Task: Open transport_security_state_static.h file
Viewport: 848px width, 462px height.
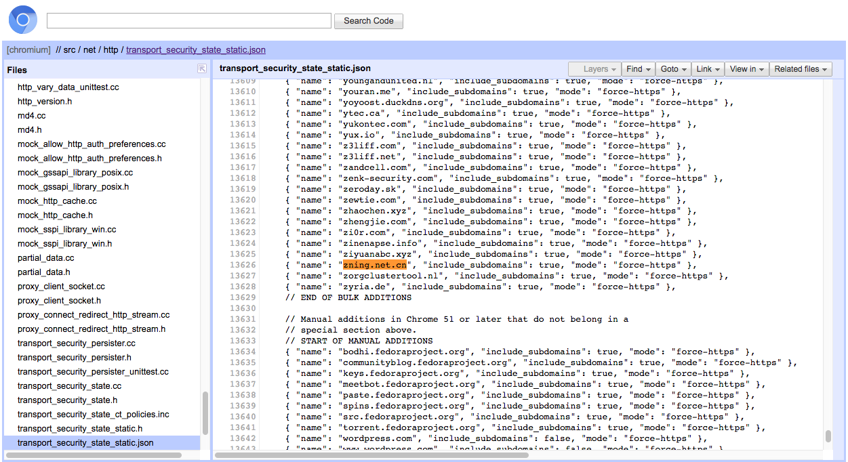Action: 80,429
